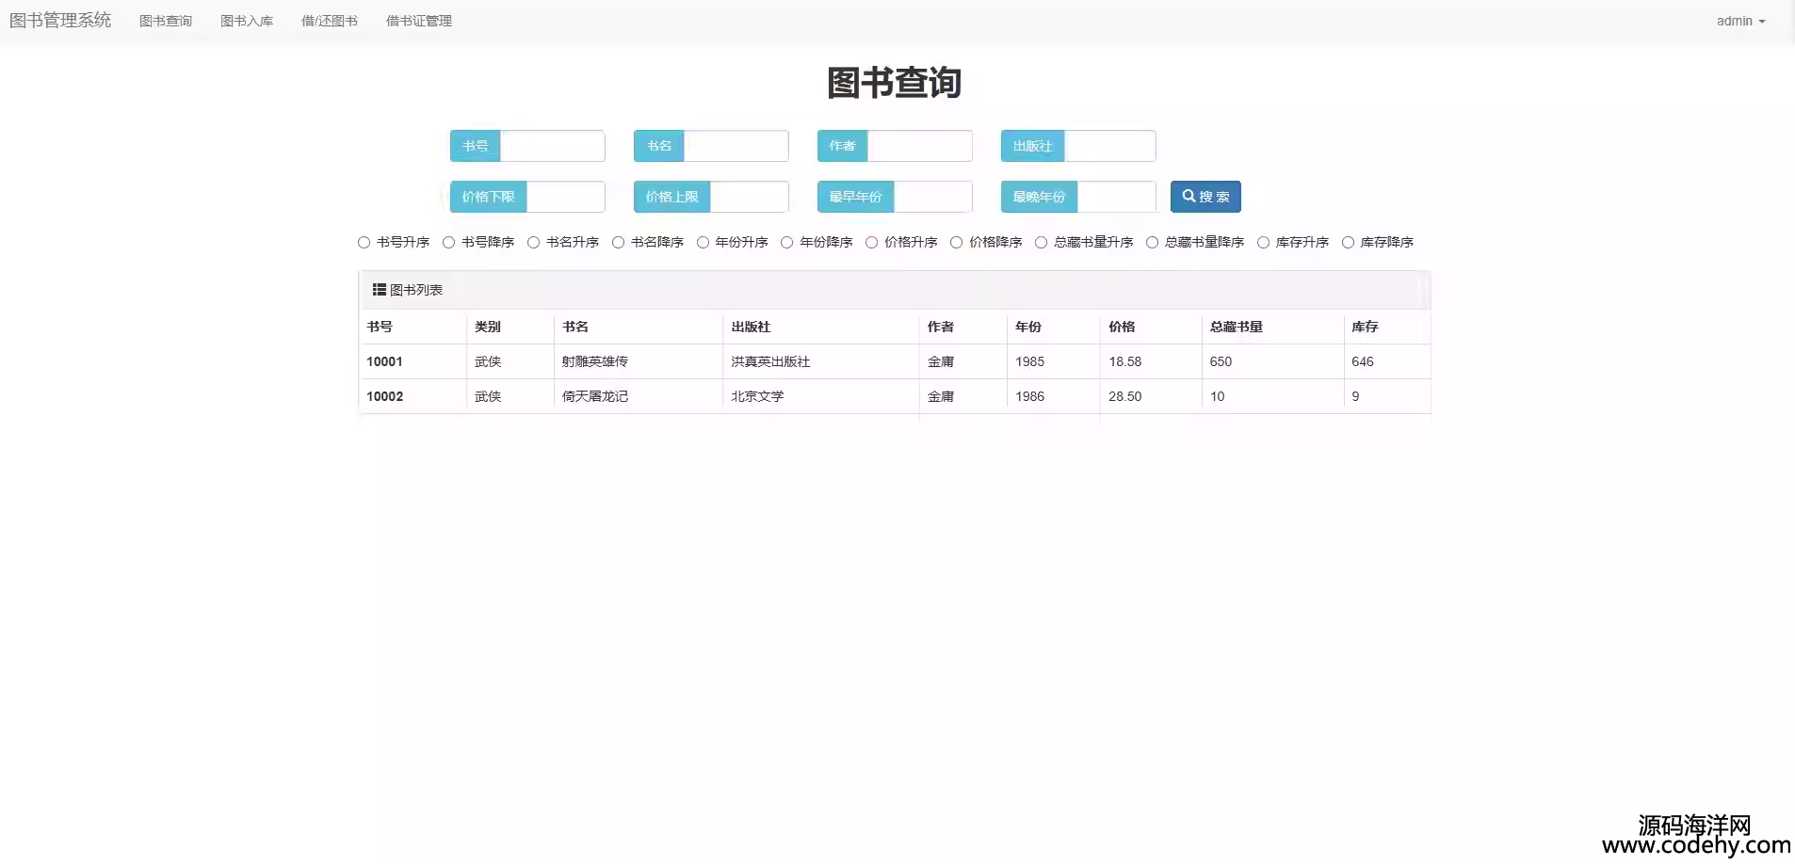Focus the 书号 input field
Image resolution: width=1795 pixels, height=864 pixels.
(x=552, y=146)
